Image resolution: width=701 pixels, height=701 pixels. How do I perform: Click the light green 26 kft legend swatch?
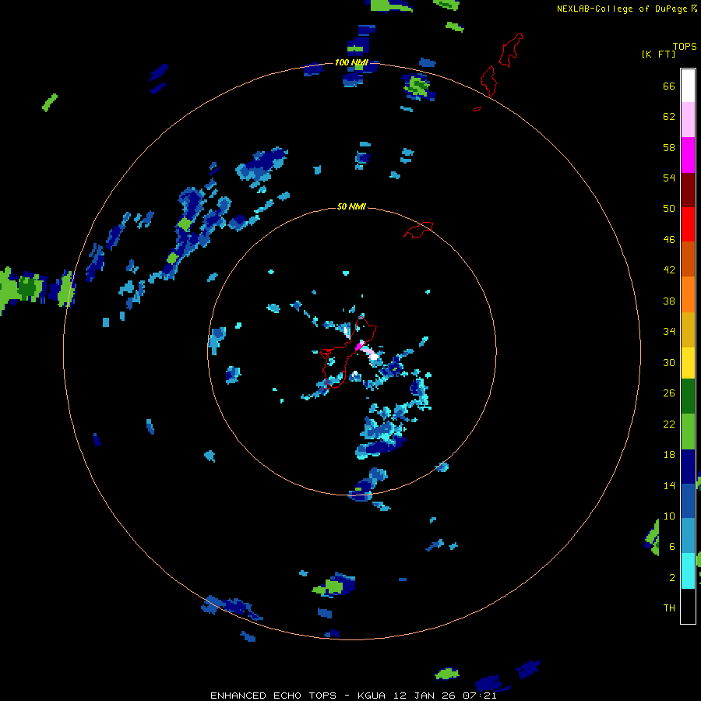click(x=688, y=432)
